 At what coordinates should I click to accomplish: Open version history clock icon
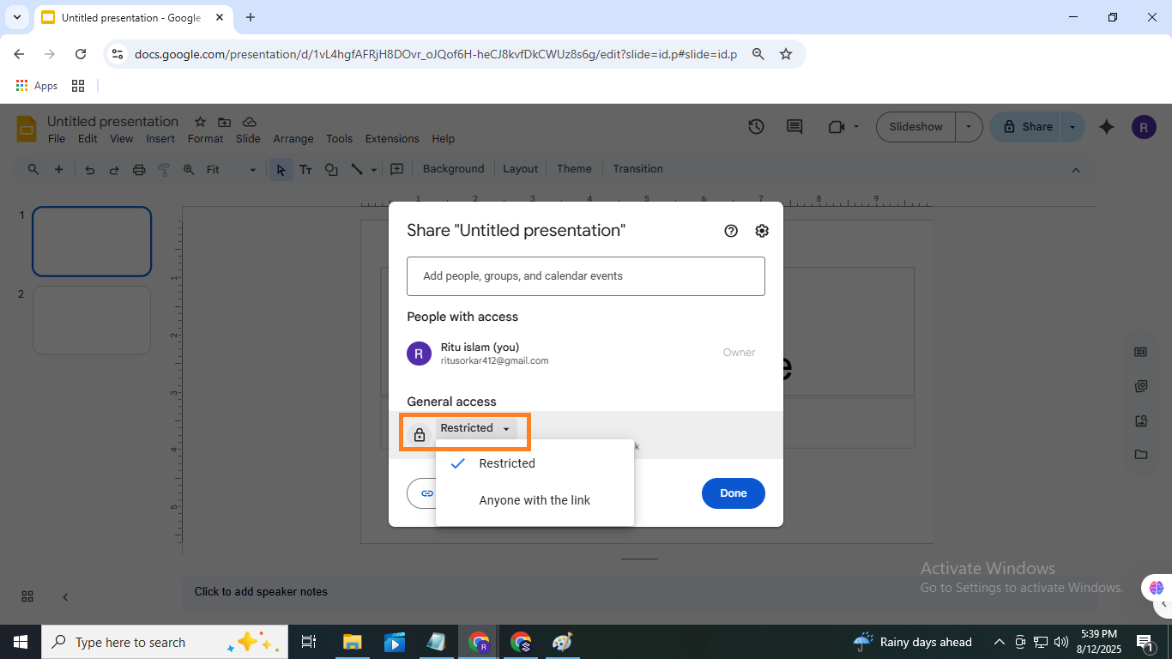[x=756, y=127]
